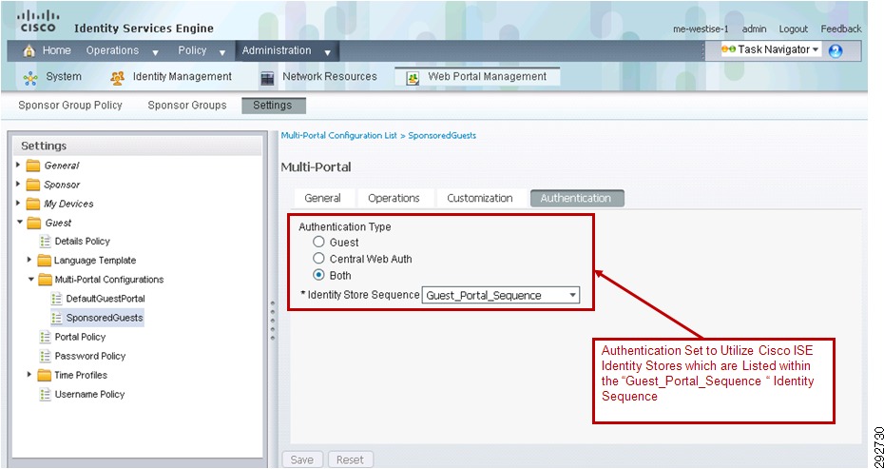884x469 pixels.
Task: Expand the Sponsor tree node arrow
Action: pos(19,185)
